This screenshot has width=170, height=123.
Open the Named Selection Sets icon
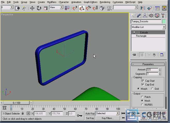110,8
